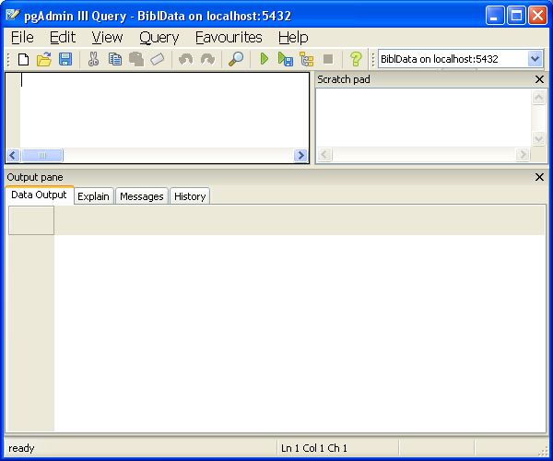Image resolution: width=553 pixels, height=461 pixels.
Task: Click query editor scroll left arrow
Action: 13,155
